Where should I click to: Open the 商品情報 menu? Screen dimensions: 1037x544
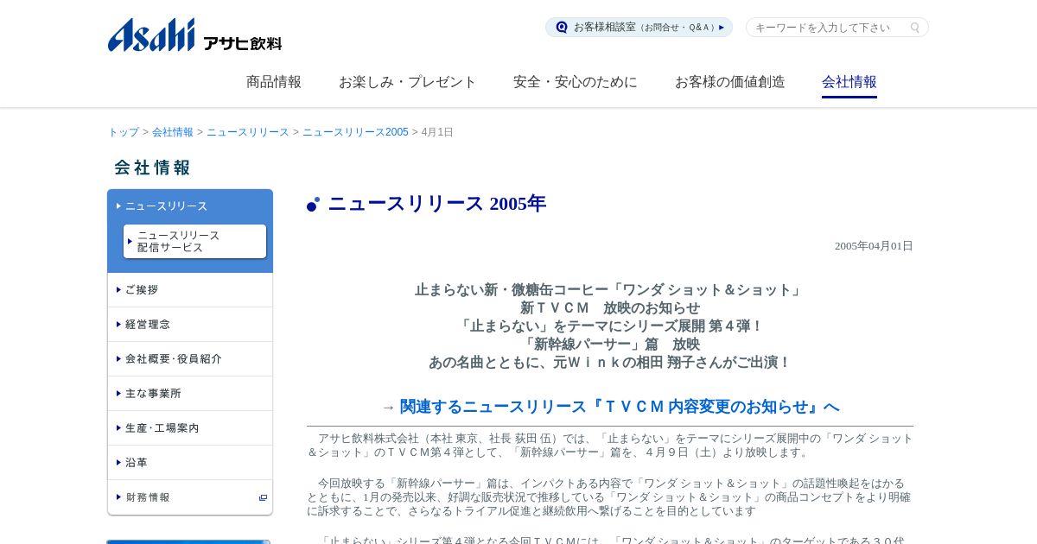click(274, 82)
